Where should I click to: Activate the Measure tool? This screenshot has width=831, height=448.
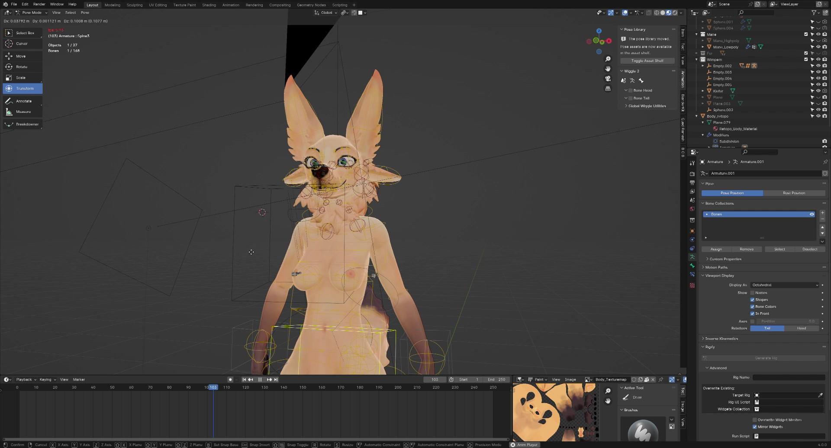click(x=23, y=112)
